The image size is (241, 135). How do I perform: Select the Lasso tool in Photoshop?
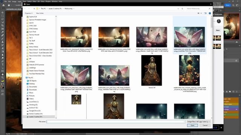point(3,19)
